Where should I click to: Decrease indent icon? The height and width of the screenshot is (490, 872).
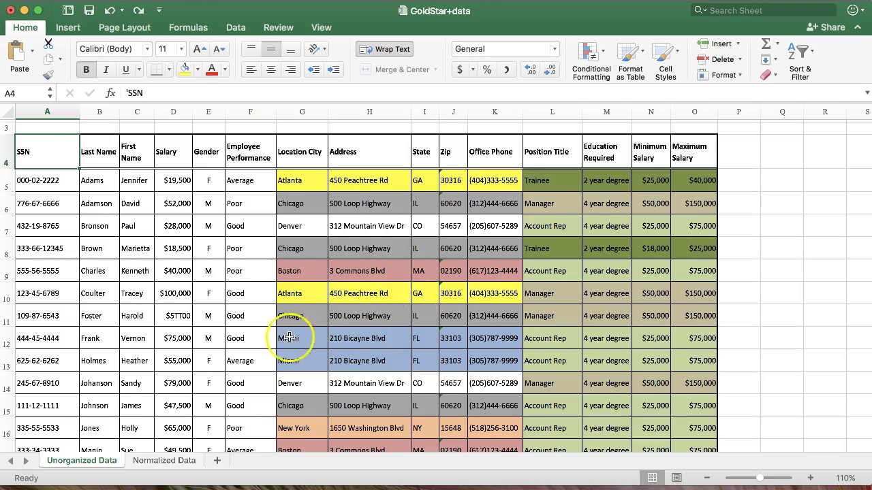point(313,69)
